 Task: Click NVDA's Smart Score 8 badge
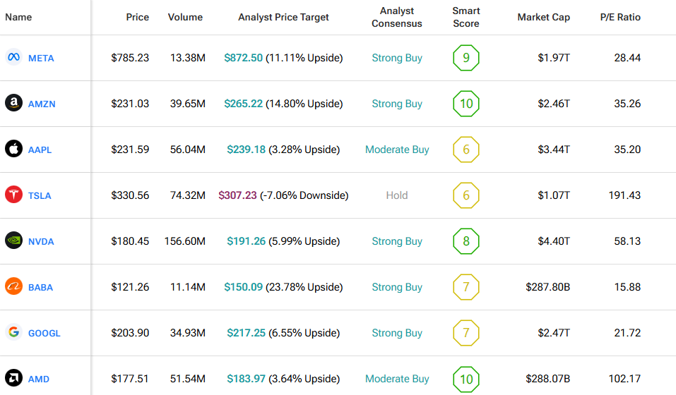click(x=466, y=241)
